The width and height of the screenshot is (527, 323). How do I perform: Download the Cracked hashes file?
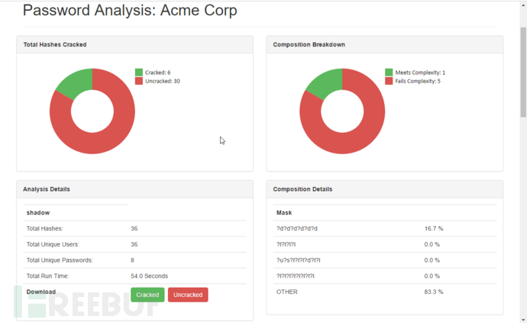click(147, 295)
